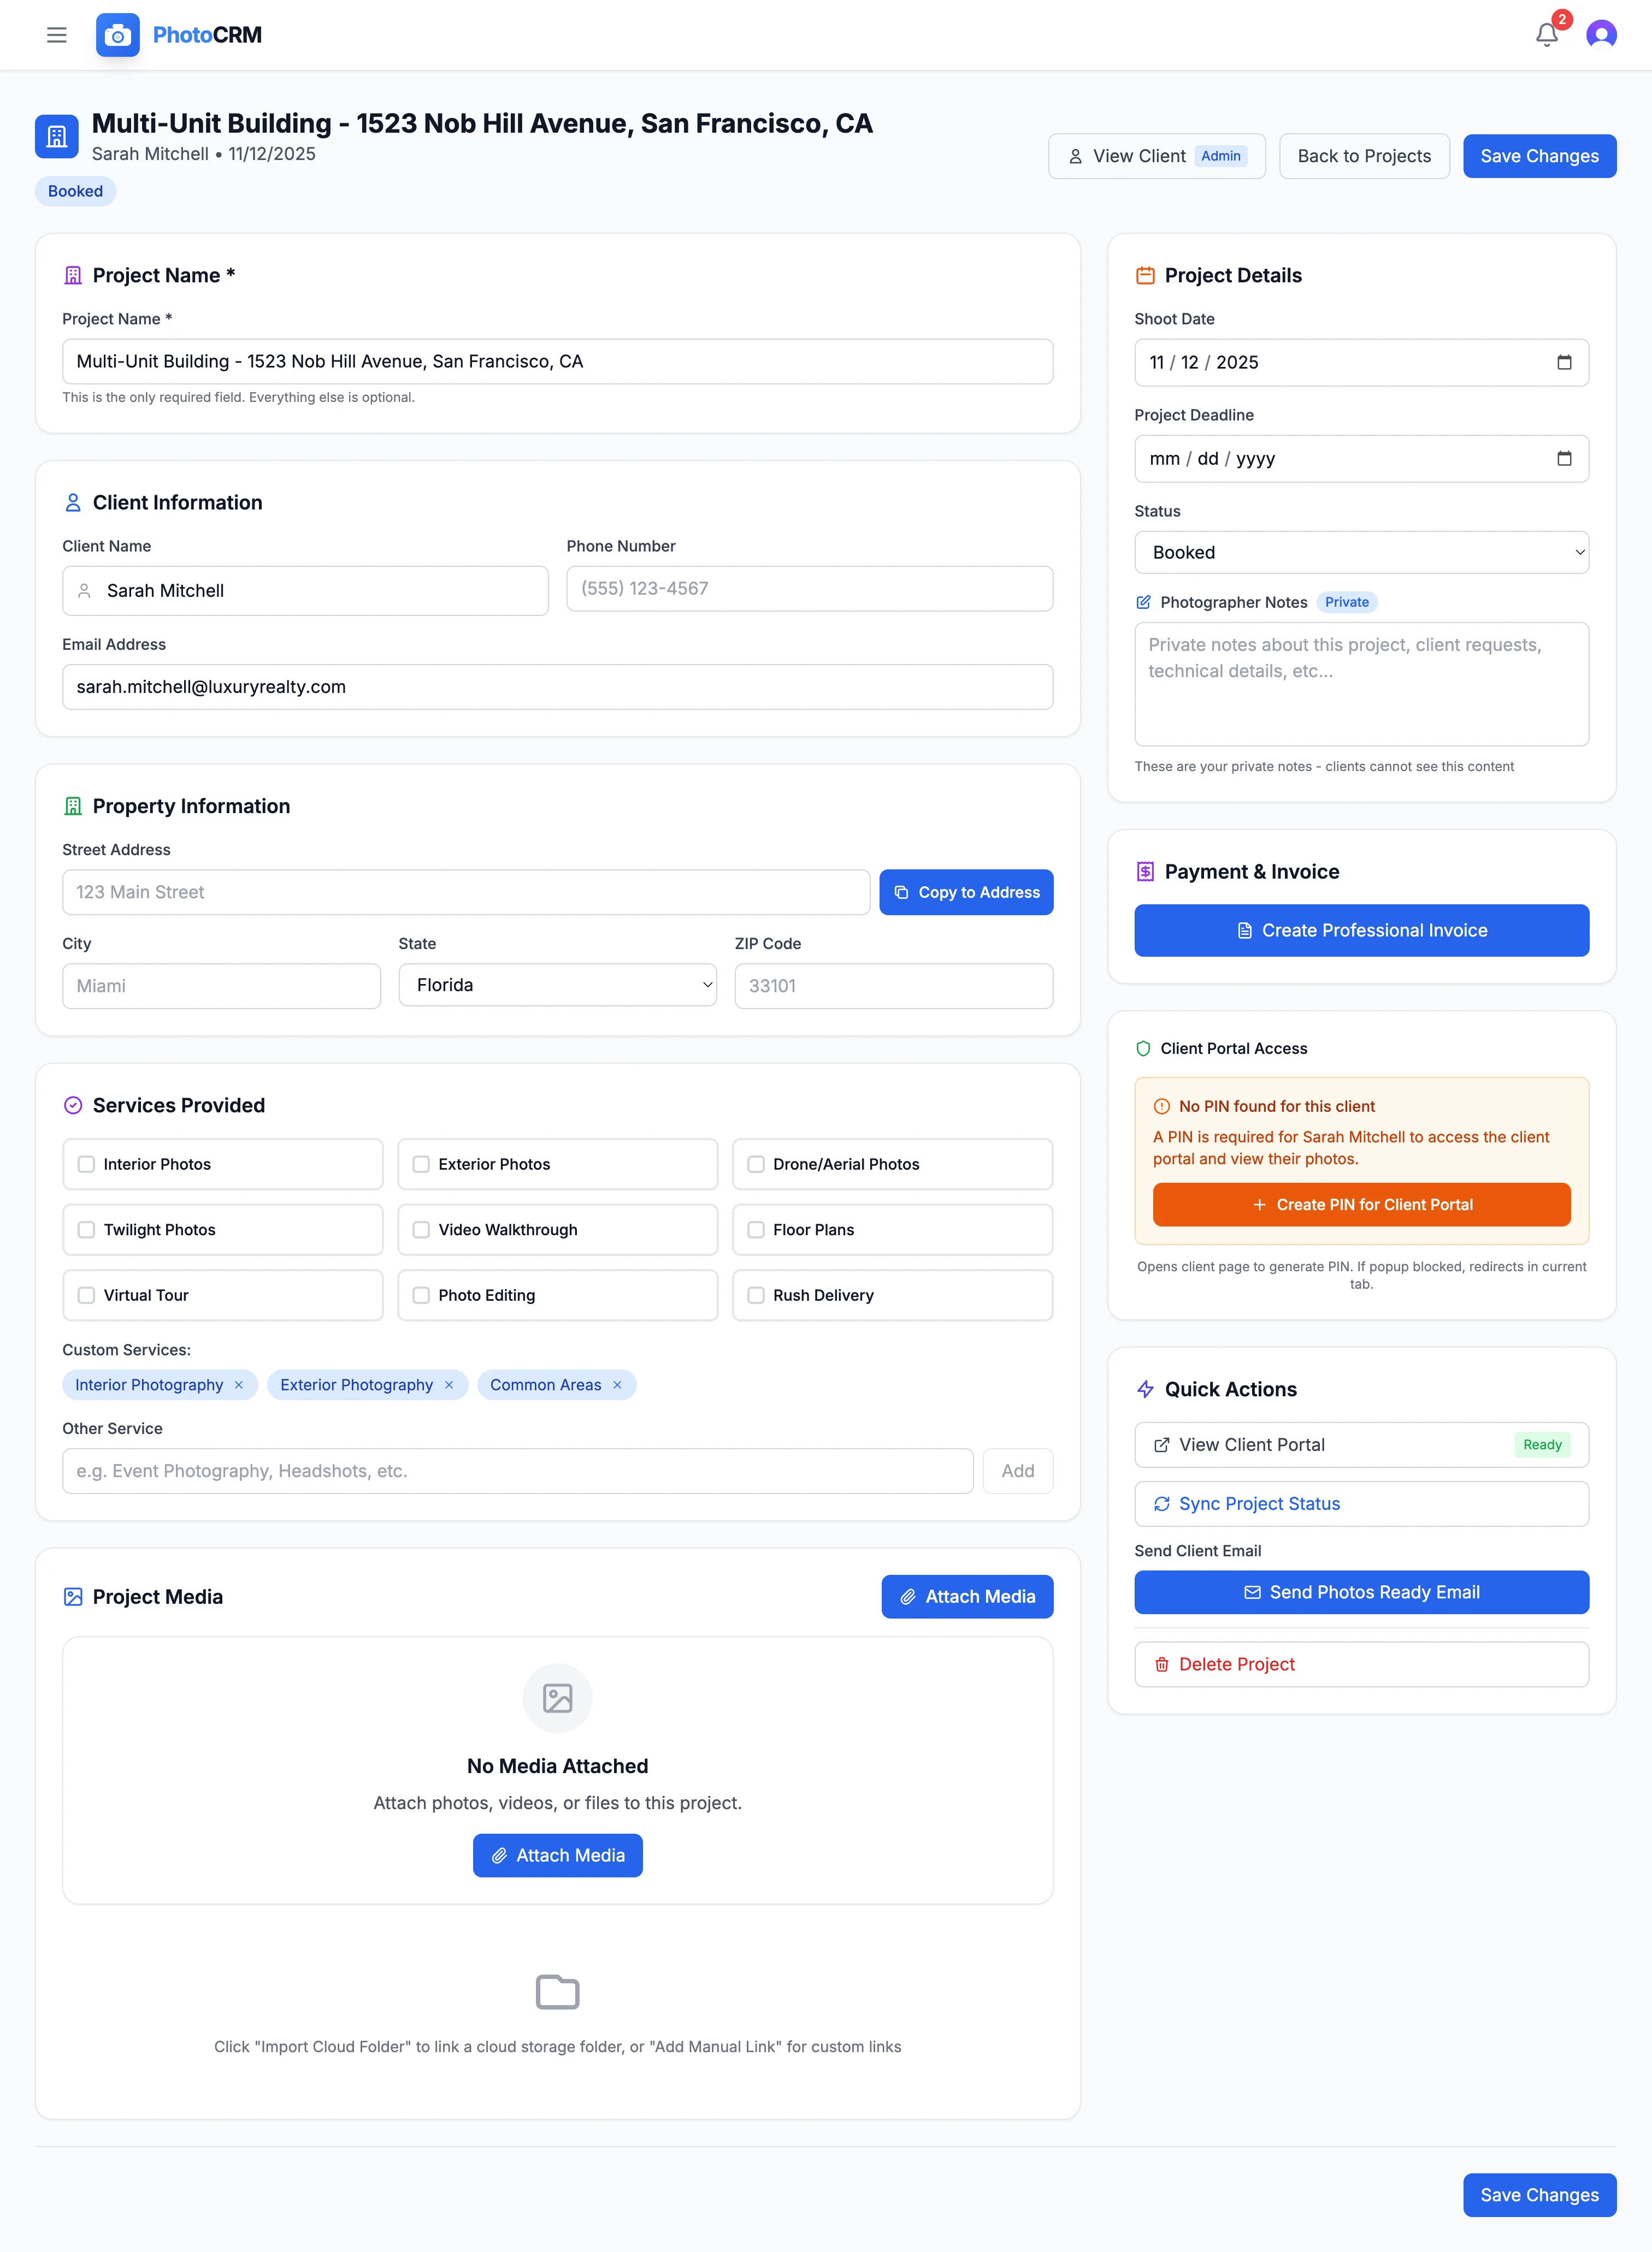Check the Exterior Photos service
This screenshot has height=2252, width=1652.
(421, 1164)
